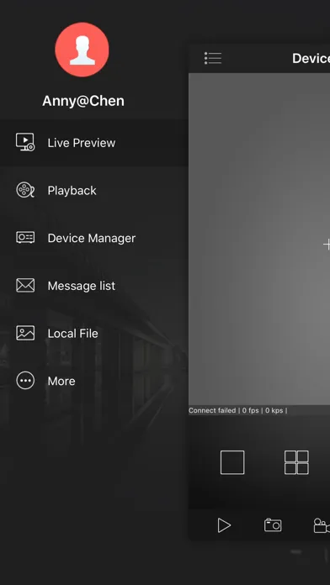Open the Live Preview menu item
Viewport: 330px width, 585px height.
click(x=93, y=143)
